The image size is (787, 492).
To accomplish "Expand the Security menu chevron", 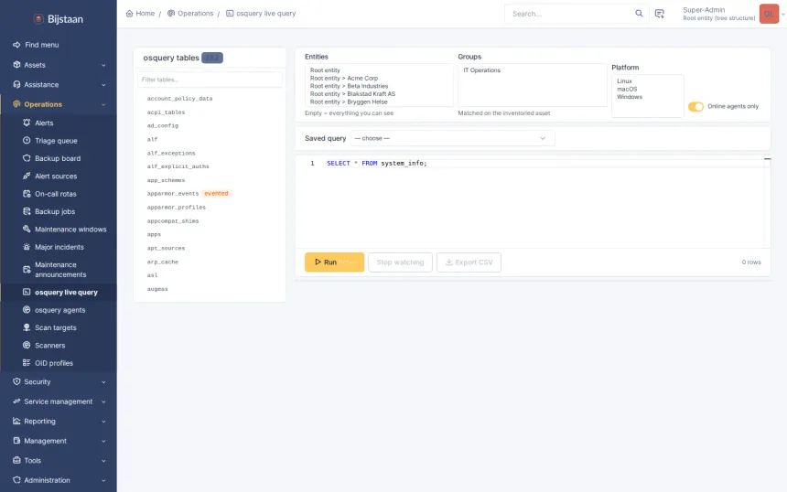I will pyautogui.click(x=103, y=382).
